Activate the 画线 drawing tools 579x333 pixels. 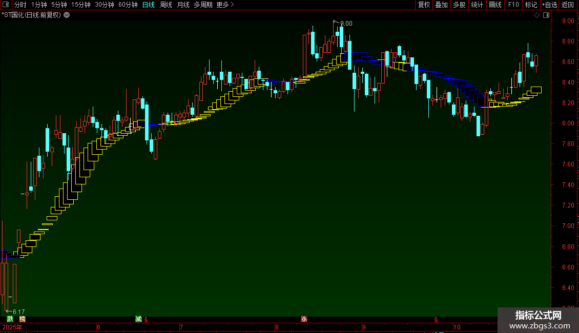coord(495,5)
